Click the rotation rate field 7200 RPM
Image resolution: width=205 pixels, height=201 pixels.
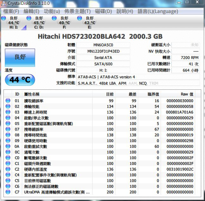[186, 58]
